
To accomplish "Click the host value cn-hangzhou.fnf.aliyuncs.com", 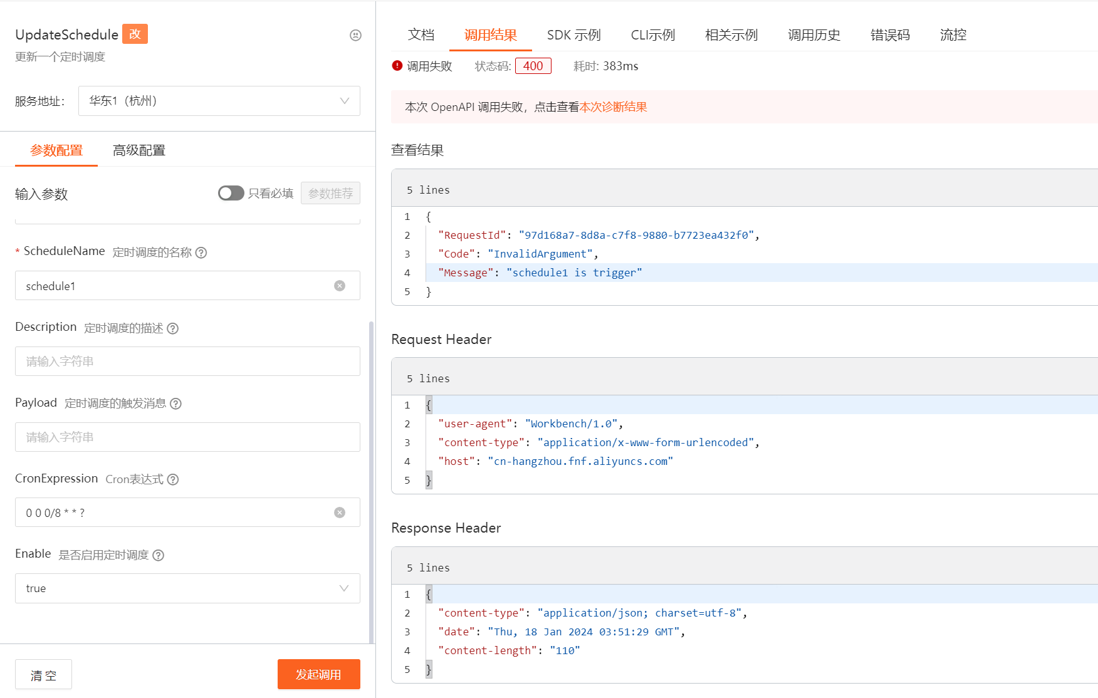I will click(580, 461).
